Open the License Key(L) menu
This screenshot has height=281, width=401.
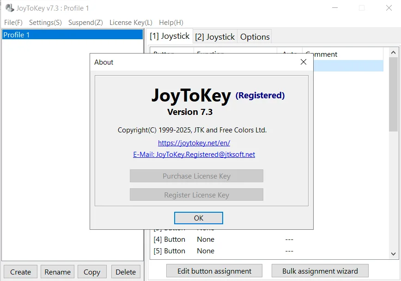(131, 23)
